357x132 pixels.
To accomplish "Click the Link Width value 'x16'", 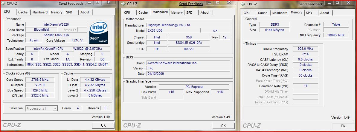I will [171, 92].
